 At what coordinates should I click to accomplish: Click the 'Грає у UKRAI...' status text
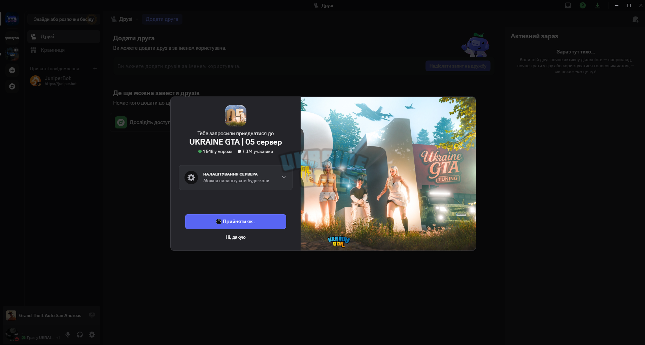pyautogui.click(x=40, y=338)
